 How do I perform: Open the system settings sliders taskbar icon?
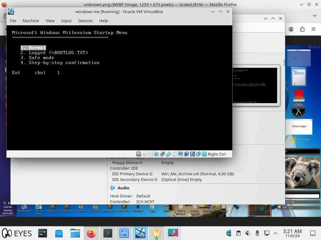[43, 233]
